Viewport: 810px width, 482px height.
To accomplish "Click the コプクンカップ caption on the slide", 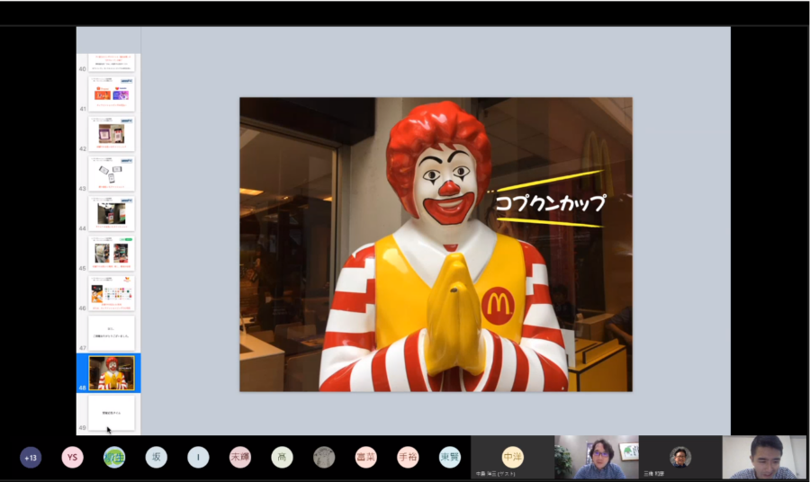I will (x=550, y=203).
